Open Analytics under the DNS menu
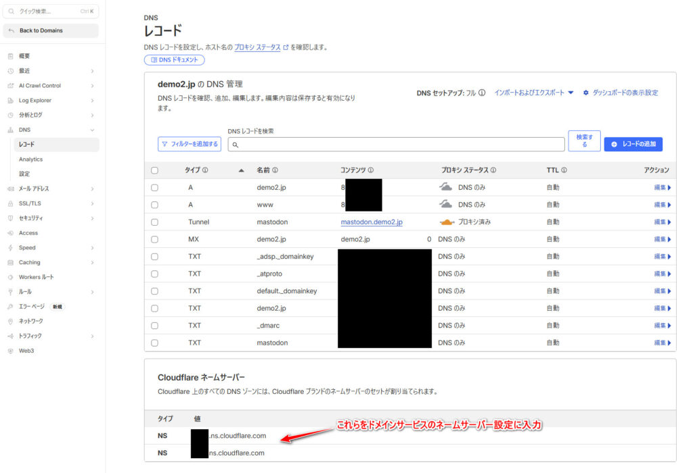 click(x=30, y=159)
